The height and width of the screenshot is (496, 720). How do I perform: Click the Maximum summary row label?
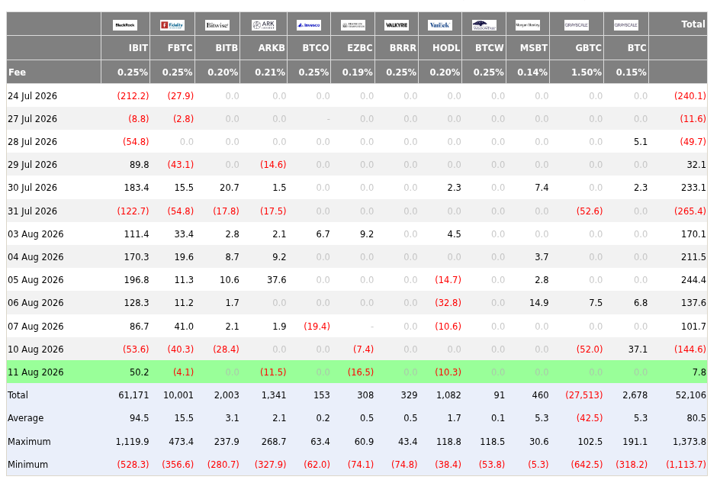coord(29,441)
